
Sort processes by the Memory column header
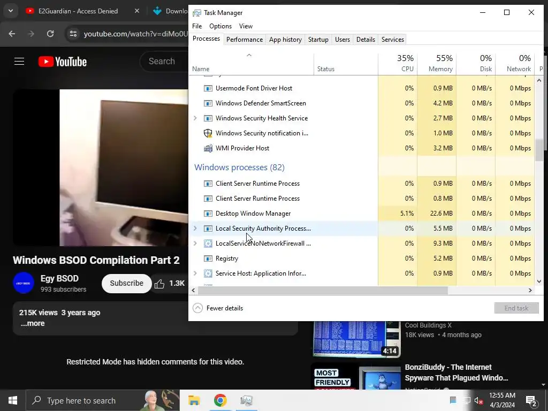coord(437,63)
